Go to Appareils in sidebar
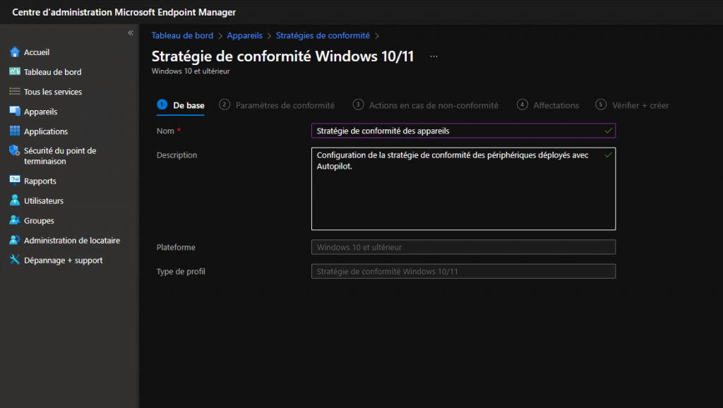The width and height of the screenshot is (723, 408). pos(40,112)
